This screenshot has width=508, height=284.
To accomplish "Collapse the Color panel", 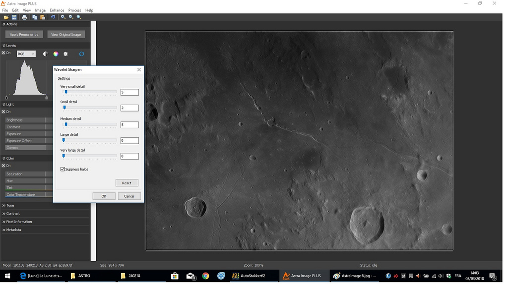I will (x=4, y=158).
